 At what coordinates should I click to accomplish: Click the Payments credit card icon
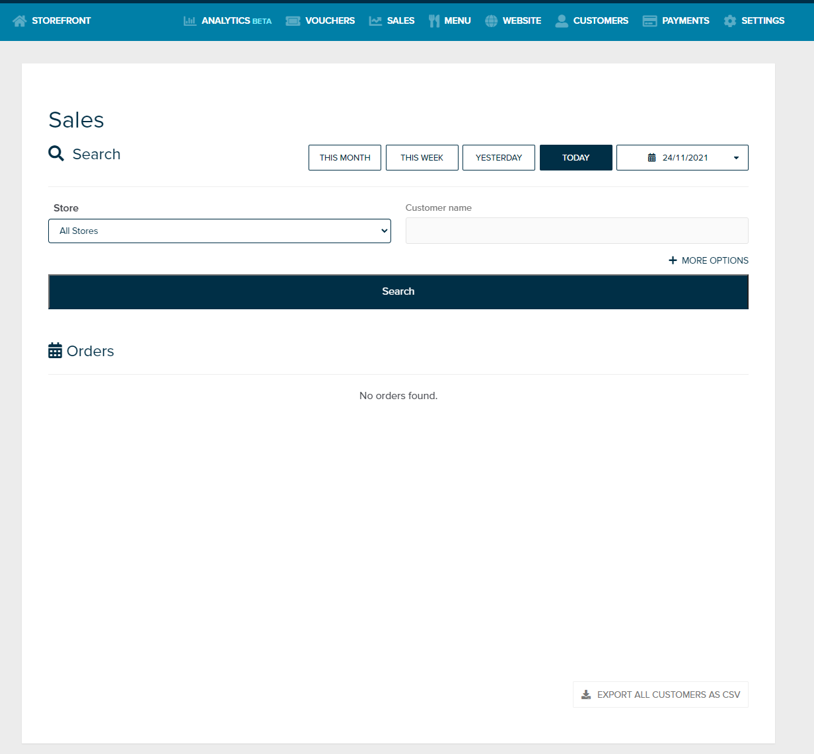[x=649, y=21]
